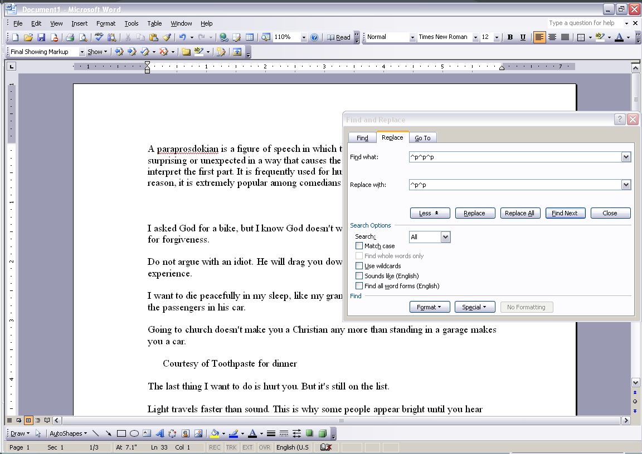The height and width of the screenshot is (454, 642).
Task: Enable the Match case checkbox
Action: 359,245
